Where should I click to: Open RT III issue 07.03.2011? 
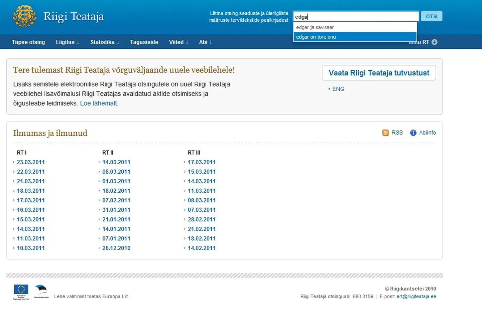pos(202,210)
